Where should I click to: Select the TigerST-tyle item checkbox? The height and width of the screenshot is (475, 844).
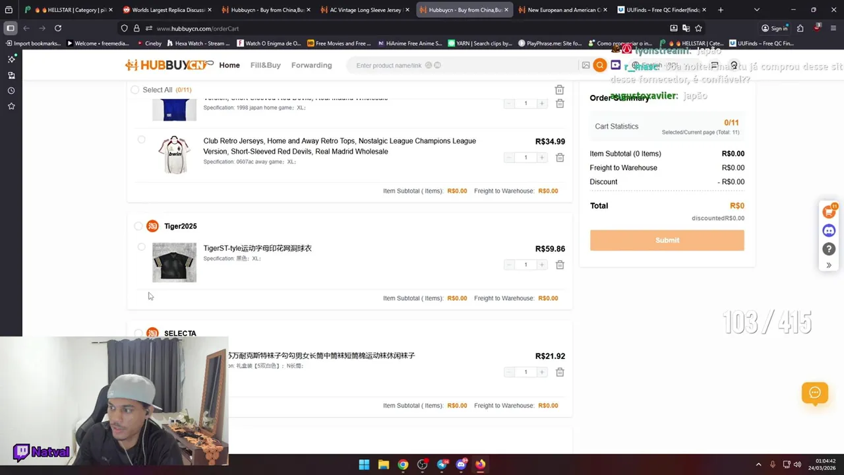tap(141, 247)
